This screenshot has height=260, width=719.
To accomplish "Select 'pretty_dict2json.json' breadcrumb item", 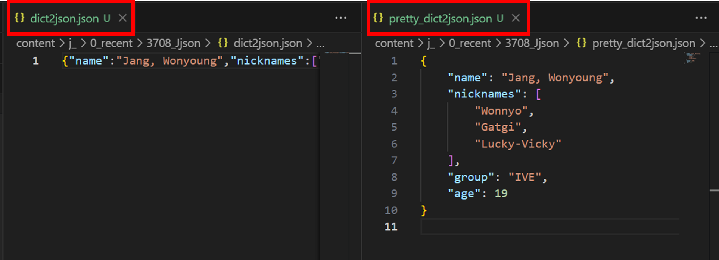I will coord(644,43).
